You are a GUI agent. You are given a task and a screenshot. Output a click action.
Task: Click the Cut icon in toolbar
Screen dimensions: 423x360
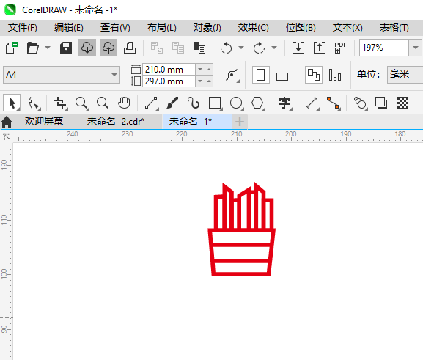point(156,48)
